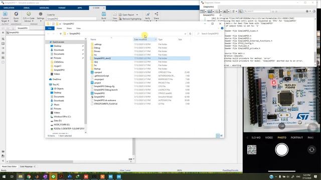321x180 pixels.
Task: Click the navigation pane scrollbar
Action: (x=86, y=81)
